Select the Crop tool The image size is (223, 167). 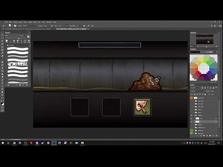2,47
